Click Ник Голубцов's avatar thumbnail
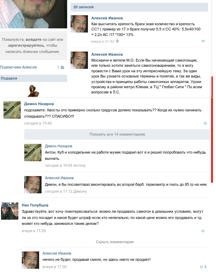 click(x=10, y=211)
